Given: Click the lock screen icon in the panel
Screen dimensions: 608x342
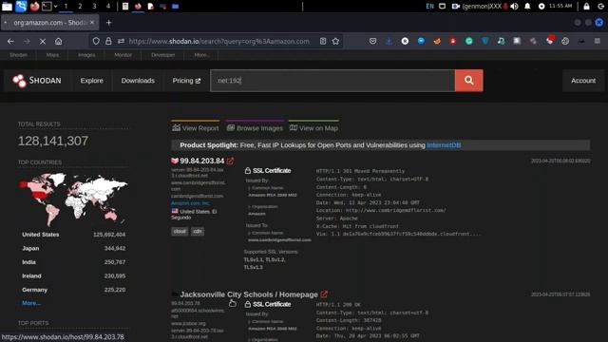Looking at the screenshot, I should pyautogui.click(x=586, y=7).
